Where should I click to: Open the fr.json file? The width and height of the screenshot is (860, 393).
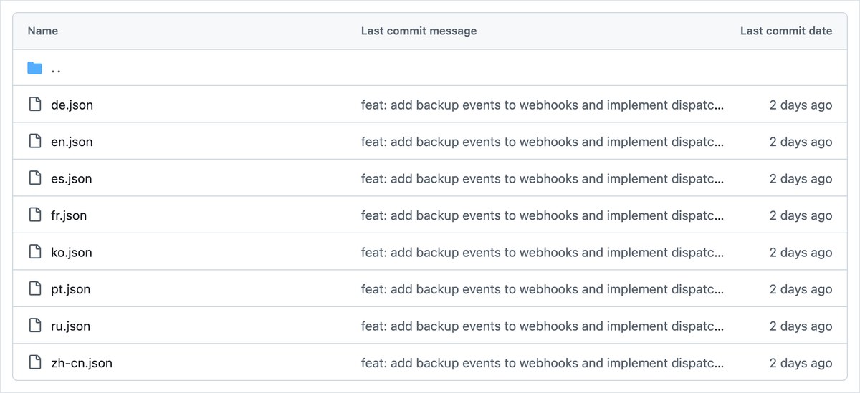click(x=69, y=215)
